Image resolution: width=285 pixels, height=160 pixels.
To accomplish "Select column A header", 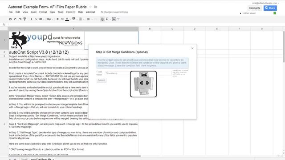I will (x=73, y=28).
